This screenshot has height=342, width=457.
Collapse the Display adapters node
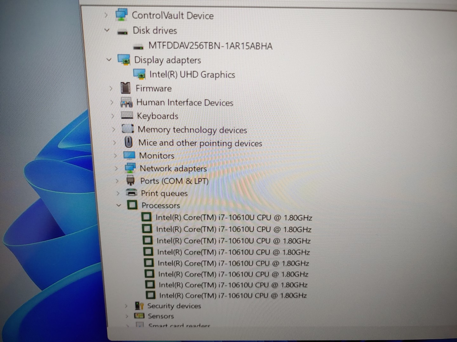click(109, 59)
